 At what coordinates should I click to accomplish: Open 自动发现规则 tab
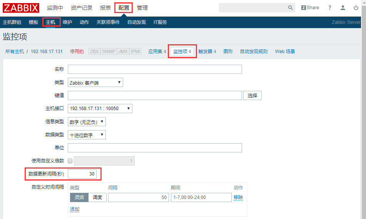(254, 51)
